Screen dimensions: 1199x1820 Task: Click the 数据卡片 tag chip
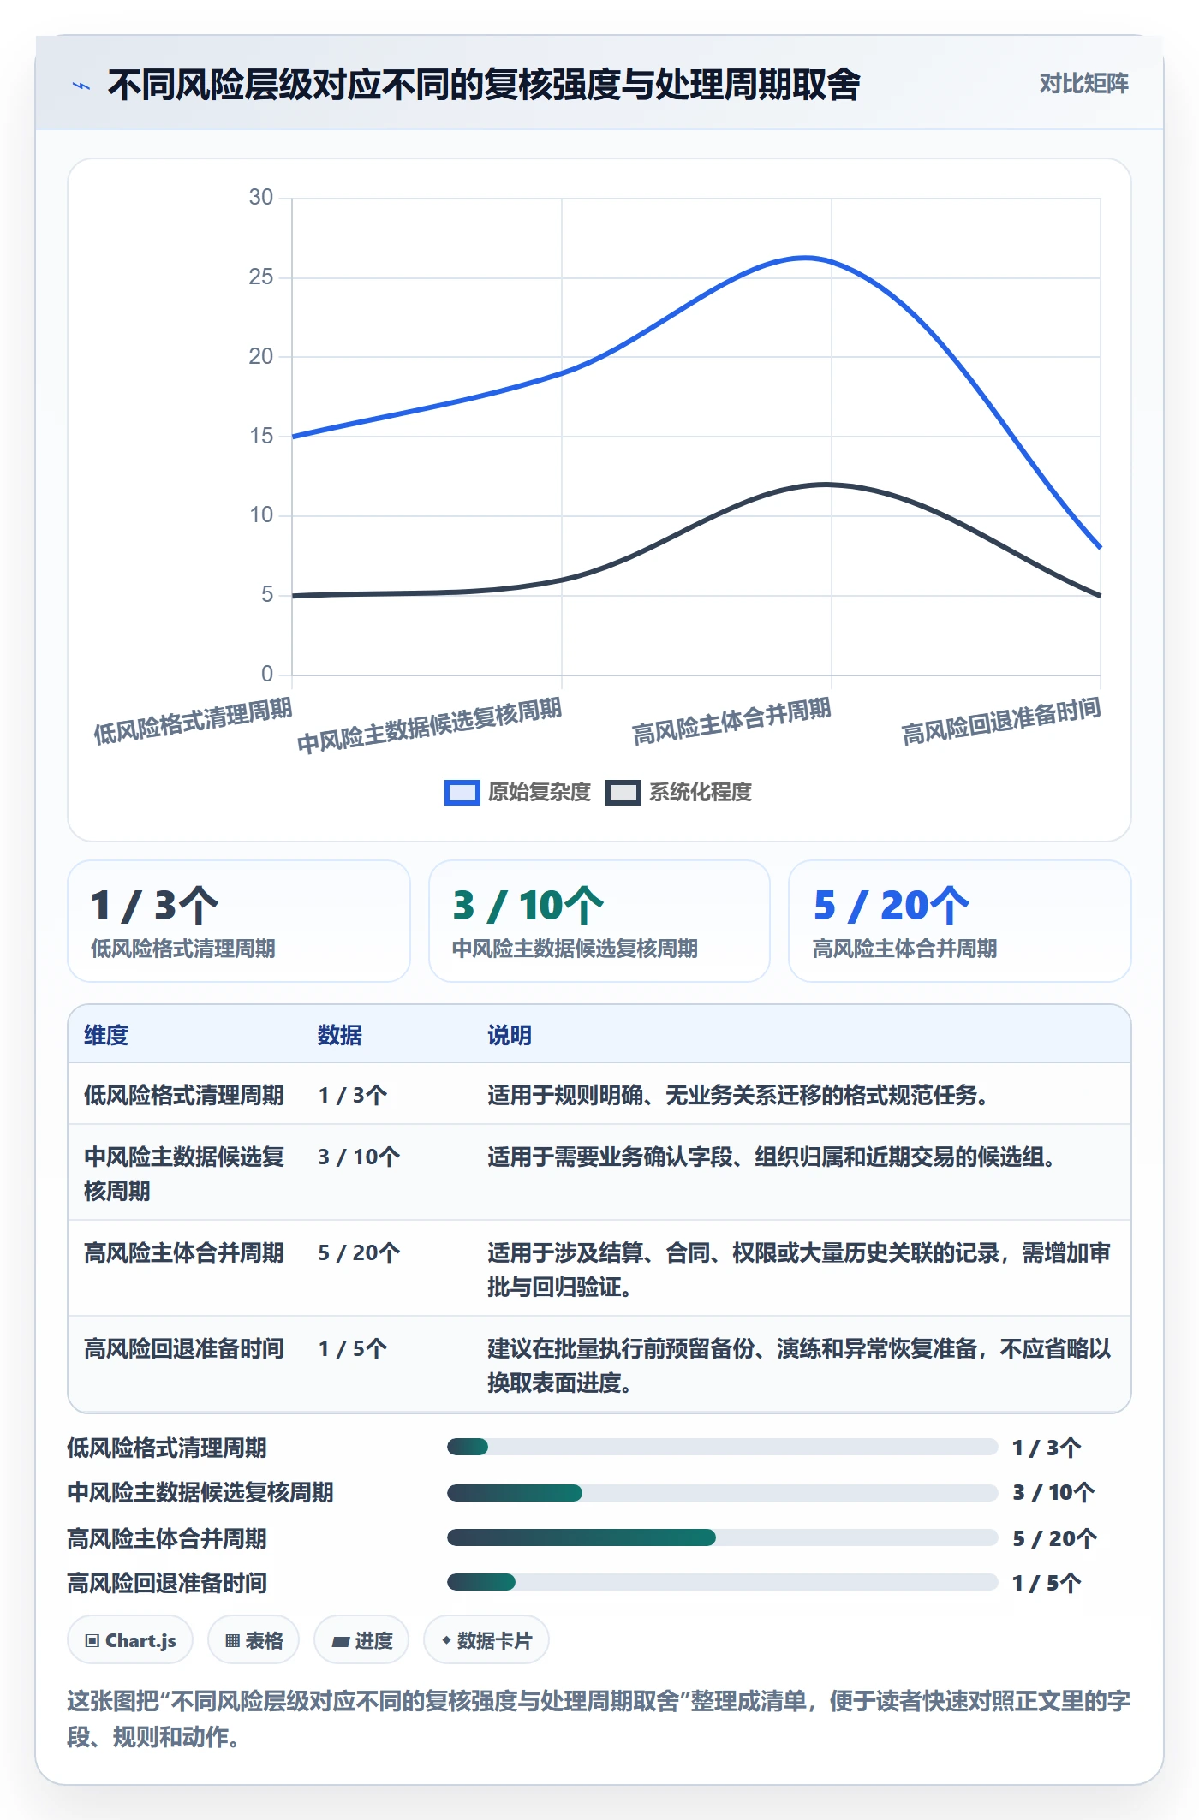pos(486,1640)
